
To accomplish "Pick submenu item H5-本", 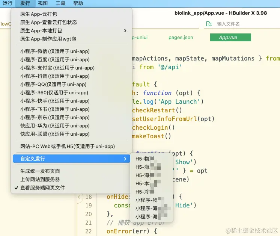I will (x=152, y=184).
